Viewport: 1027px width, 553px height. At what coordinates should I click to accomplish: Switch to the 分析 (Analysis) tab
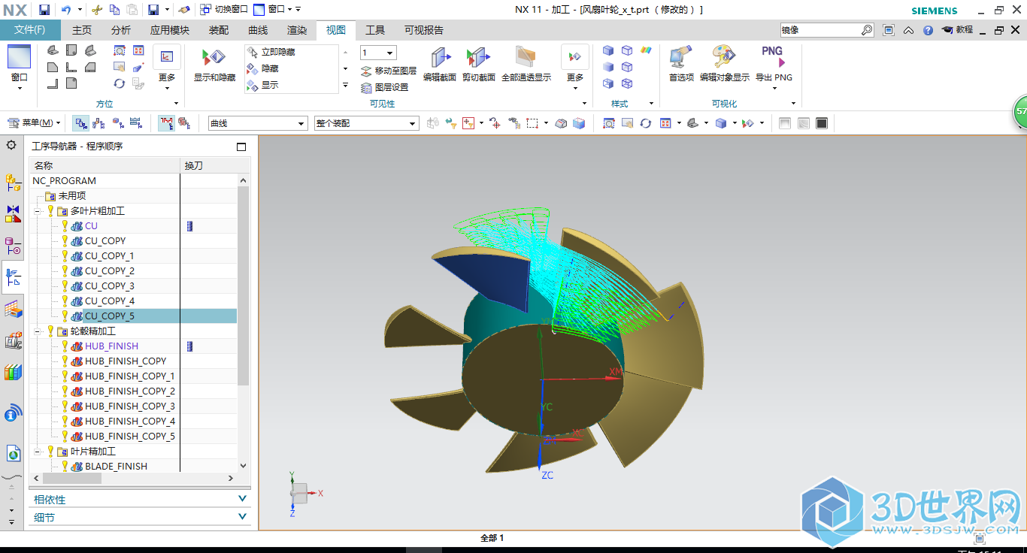(120, 30)
